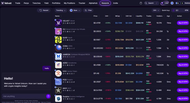The image size is (190, 103).
Task: Open the X link for the aeon token
Action: click(x=70, y=90)
